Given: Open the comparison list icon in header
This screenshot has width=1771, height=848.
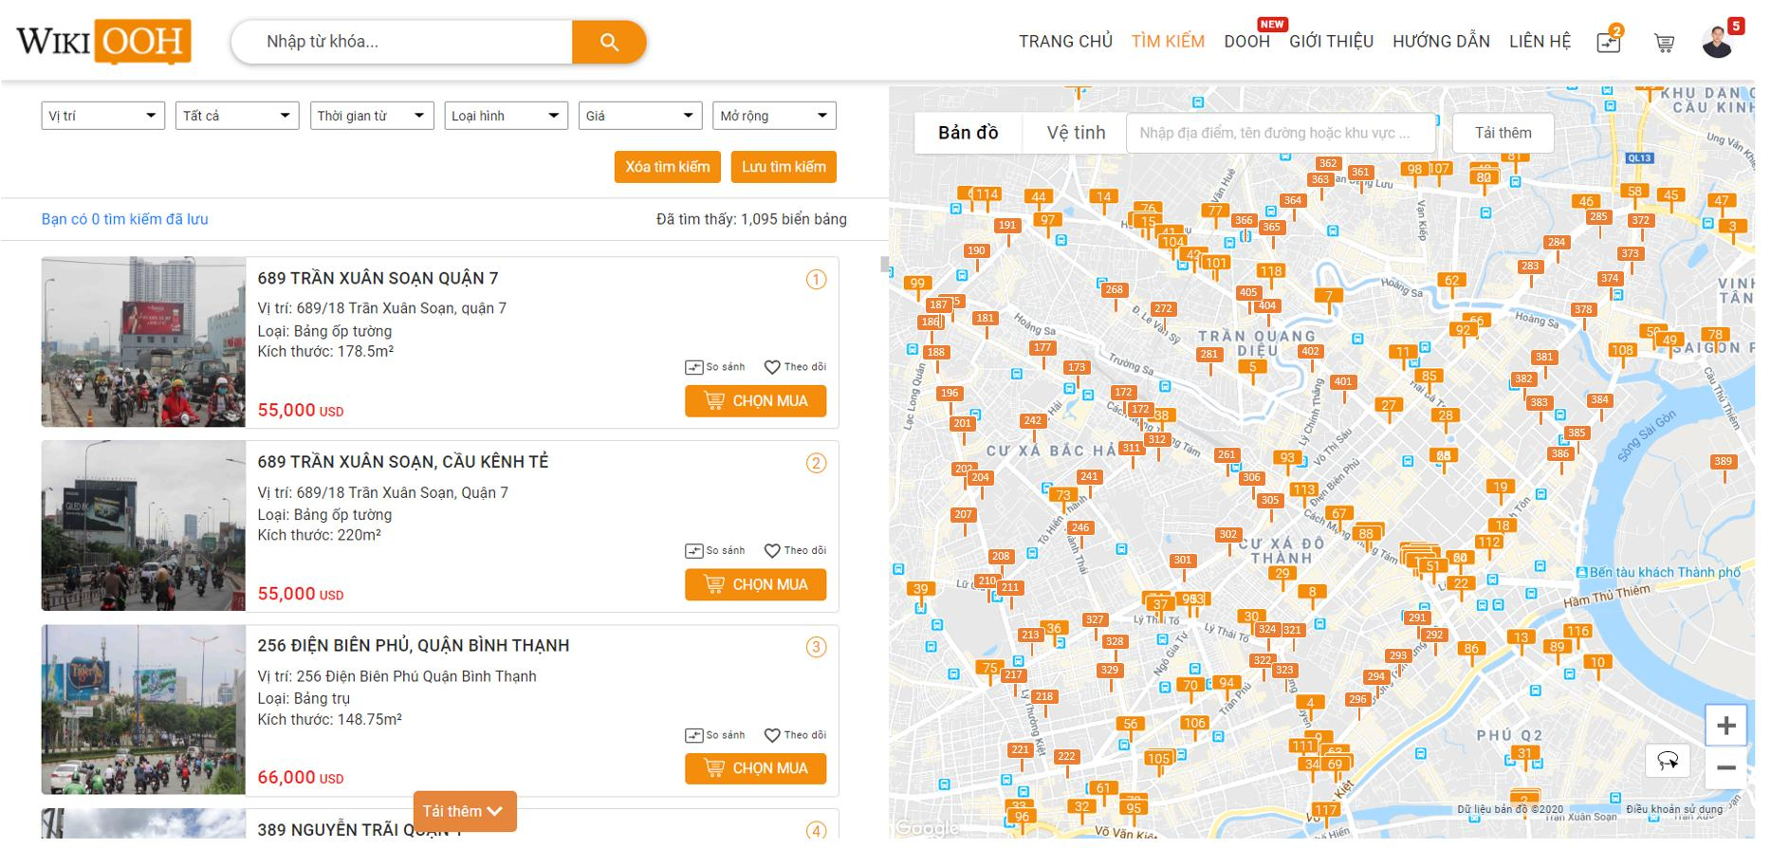Looking at the screenshot, I should [x=1609, y=42].
